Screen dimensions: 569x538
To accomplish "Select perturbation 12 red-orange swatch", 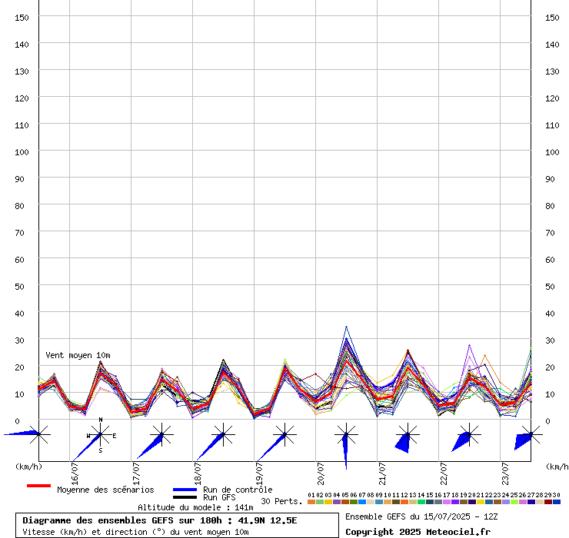I will pyautogui.click(x=404, y=502).
